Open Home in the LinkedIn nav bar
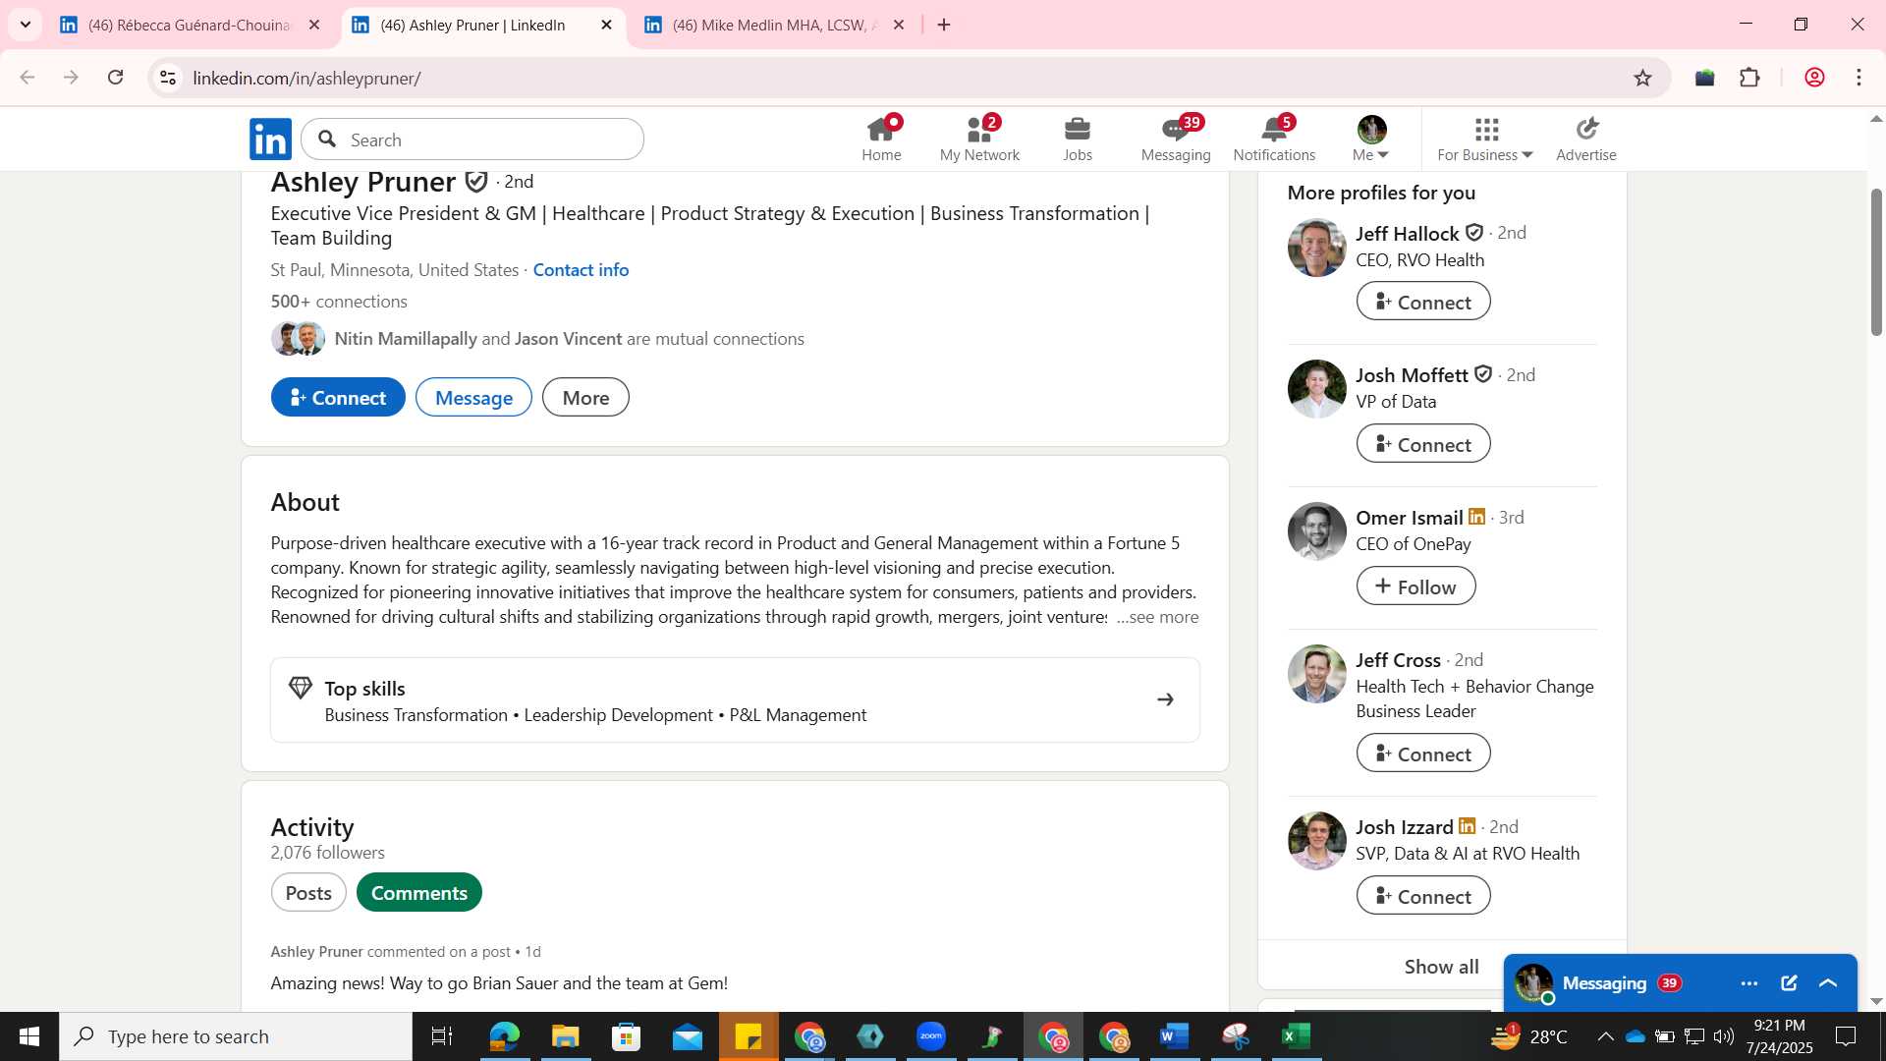 pos(881,140)
